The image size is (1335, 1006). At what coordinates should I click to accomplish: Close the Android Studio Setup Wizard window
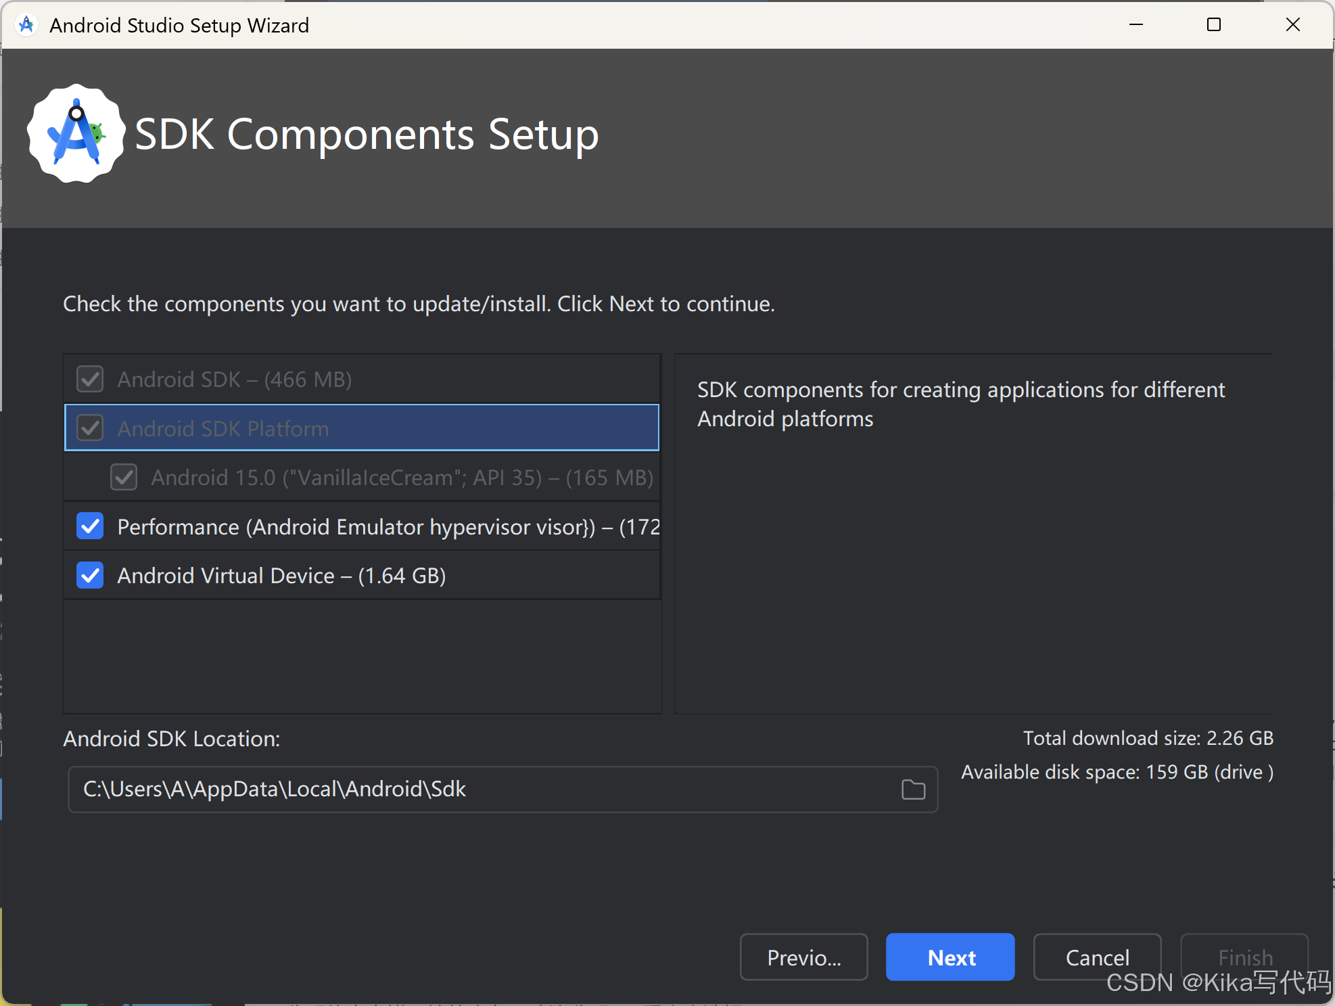[1292, 25]
